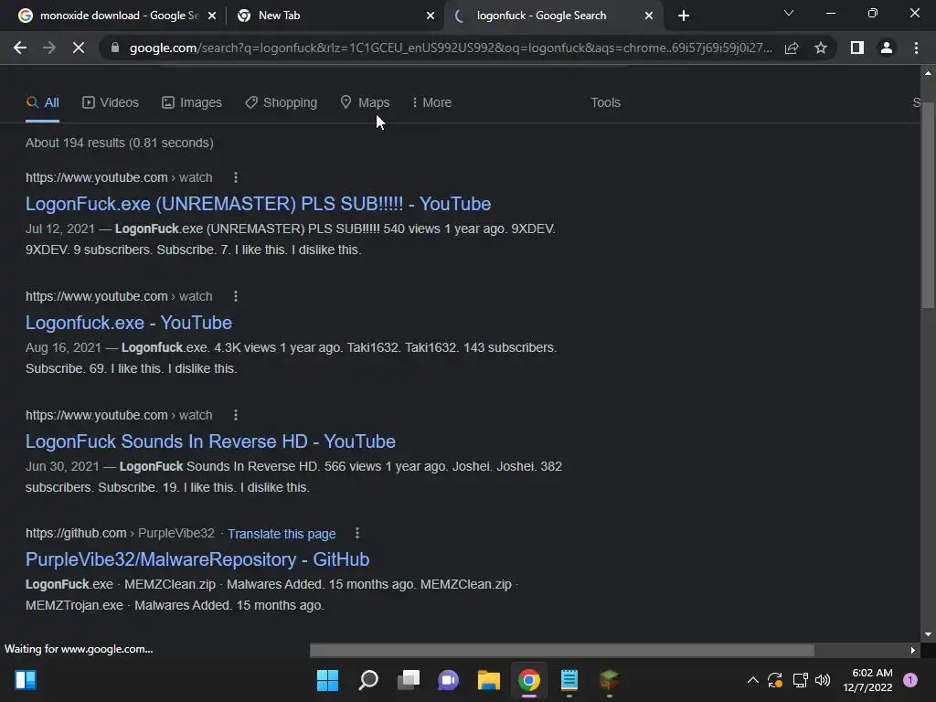Open File Explorer from the taskbar
Image resolution: width=936 pixels, height=702 pixels.
coord(489,680)
